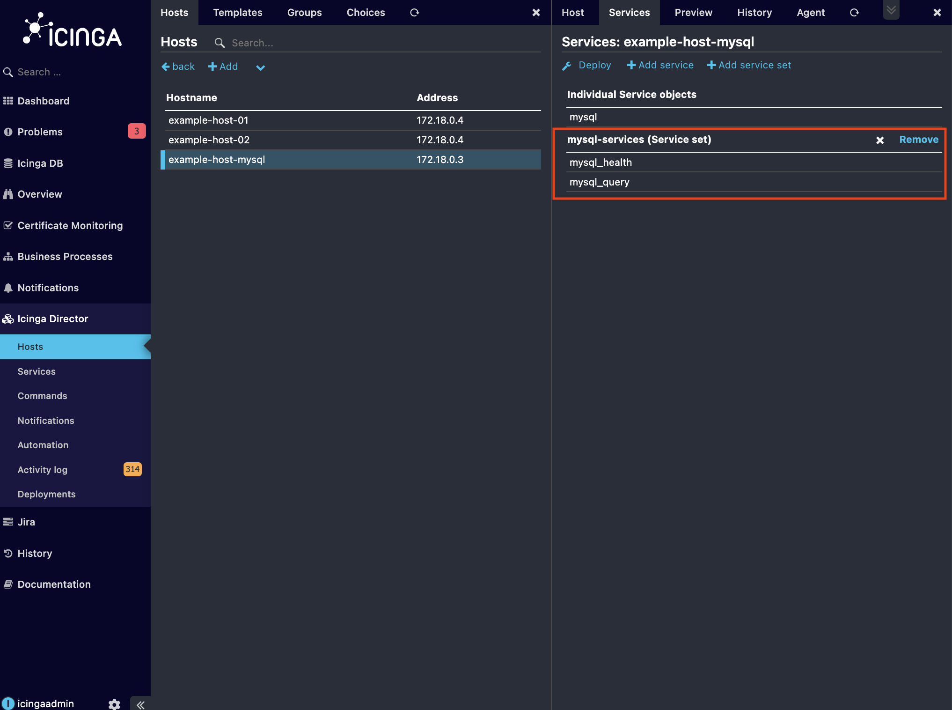Click Add service set
Screen dimensions: 952x710
coord(749,65)
